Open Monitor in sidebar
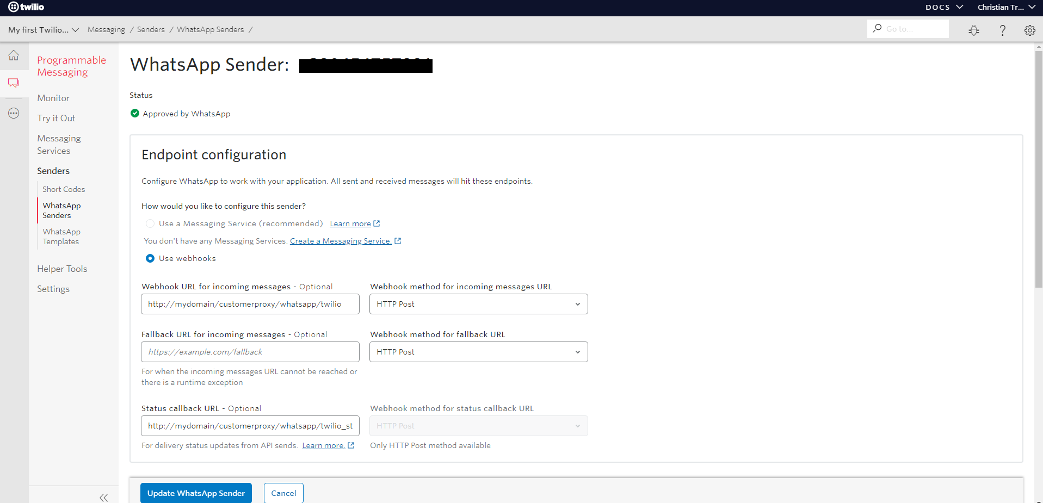 click(x=53, y=98)
